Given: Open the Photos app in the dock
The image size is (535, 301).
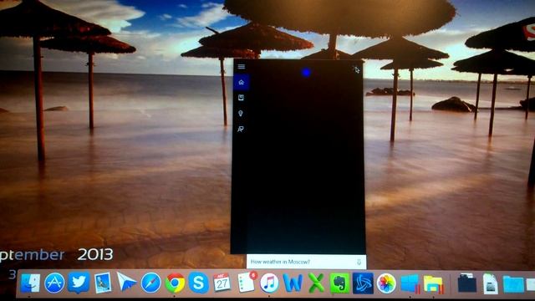Looking at the screenshot, I should pyautogui.click(x=386, y=283).
